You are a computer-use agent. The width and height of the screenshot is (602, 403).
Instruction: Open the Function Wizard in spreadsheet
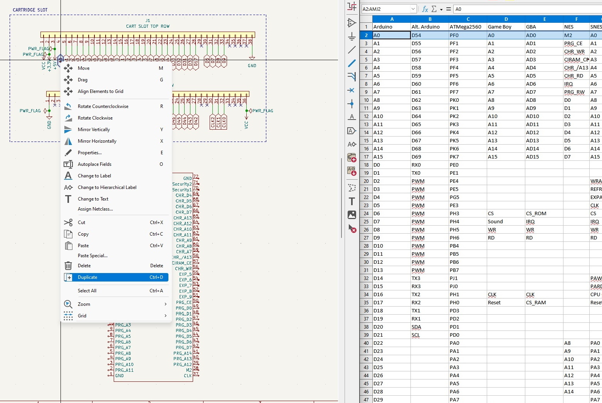click(x=425, y=9)
